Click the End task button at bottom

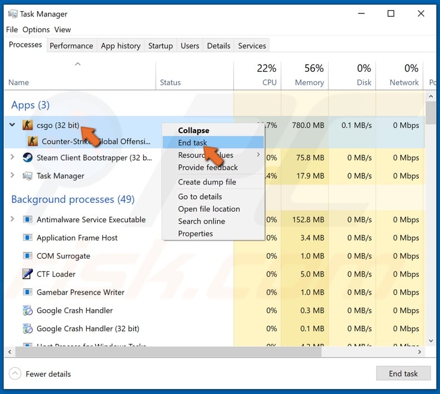(403, 373)
